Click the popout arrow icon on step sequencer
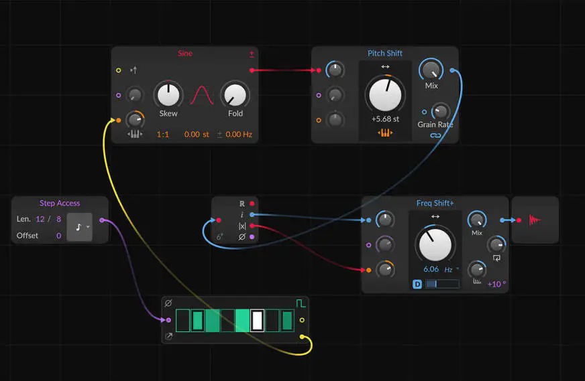This screenshot has height=381, width=585. pos(168,336)
